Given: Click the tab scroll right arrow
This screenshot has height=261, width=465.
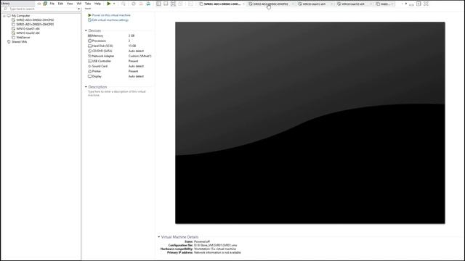Looking at the screenshot, I should click(x=406, y=4).
